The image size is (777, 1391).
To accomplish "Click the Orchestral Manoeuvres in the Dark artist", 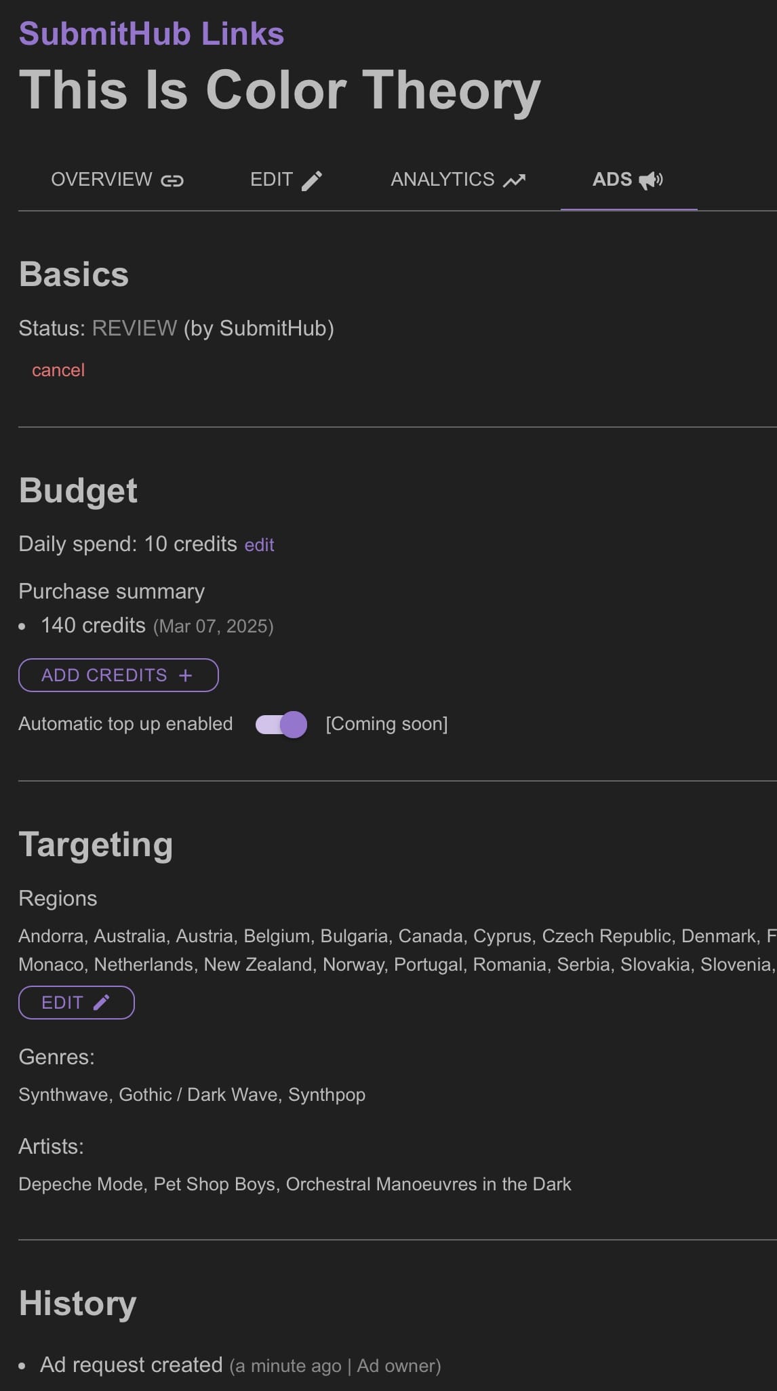I will click(429, 1184).
